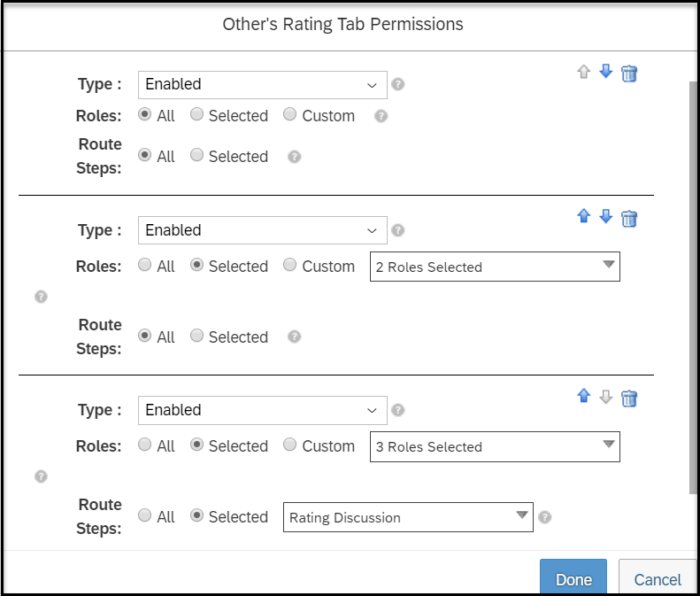Move third permission block up with blue arrow
Viewport: 700px width, 596px height.
583,395
